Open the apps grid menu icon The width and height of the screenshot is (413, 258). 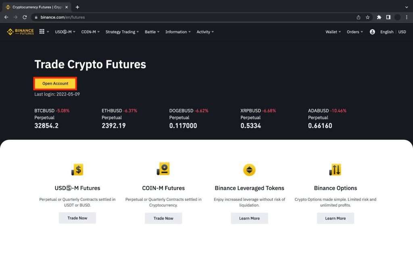click(x=42, y=32)
